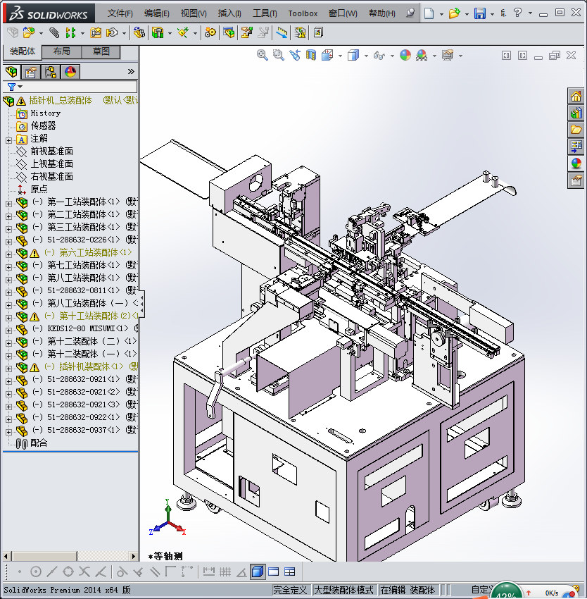Click the Section View icon
Viewport: 587px width, 599px height.
[310, 55]
